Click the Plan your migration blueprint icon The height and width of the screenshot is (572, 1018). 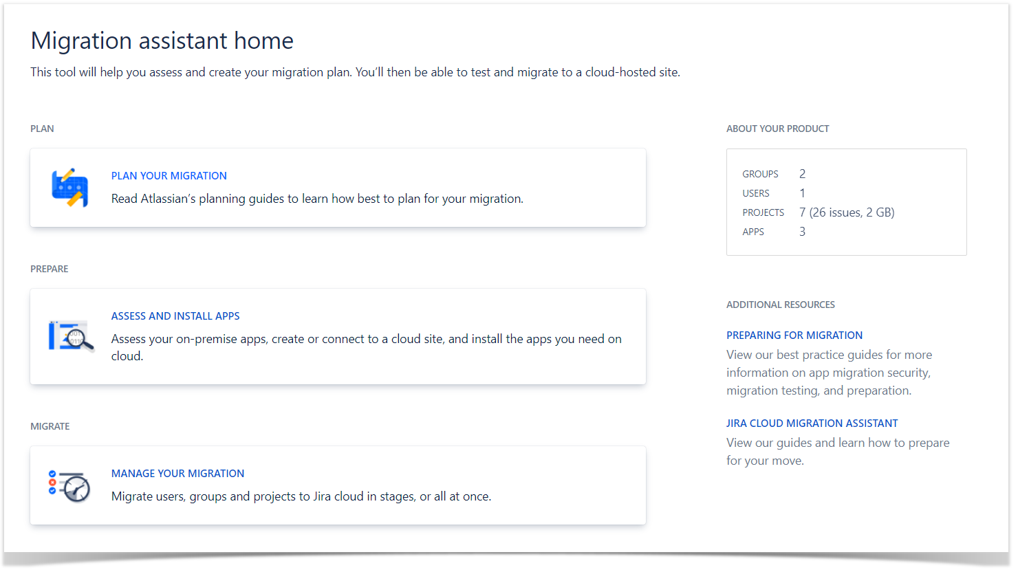pyautogui.click(x=69, y=187)
